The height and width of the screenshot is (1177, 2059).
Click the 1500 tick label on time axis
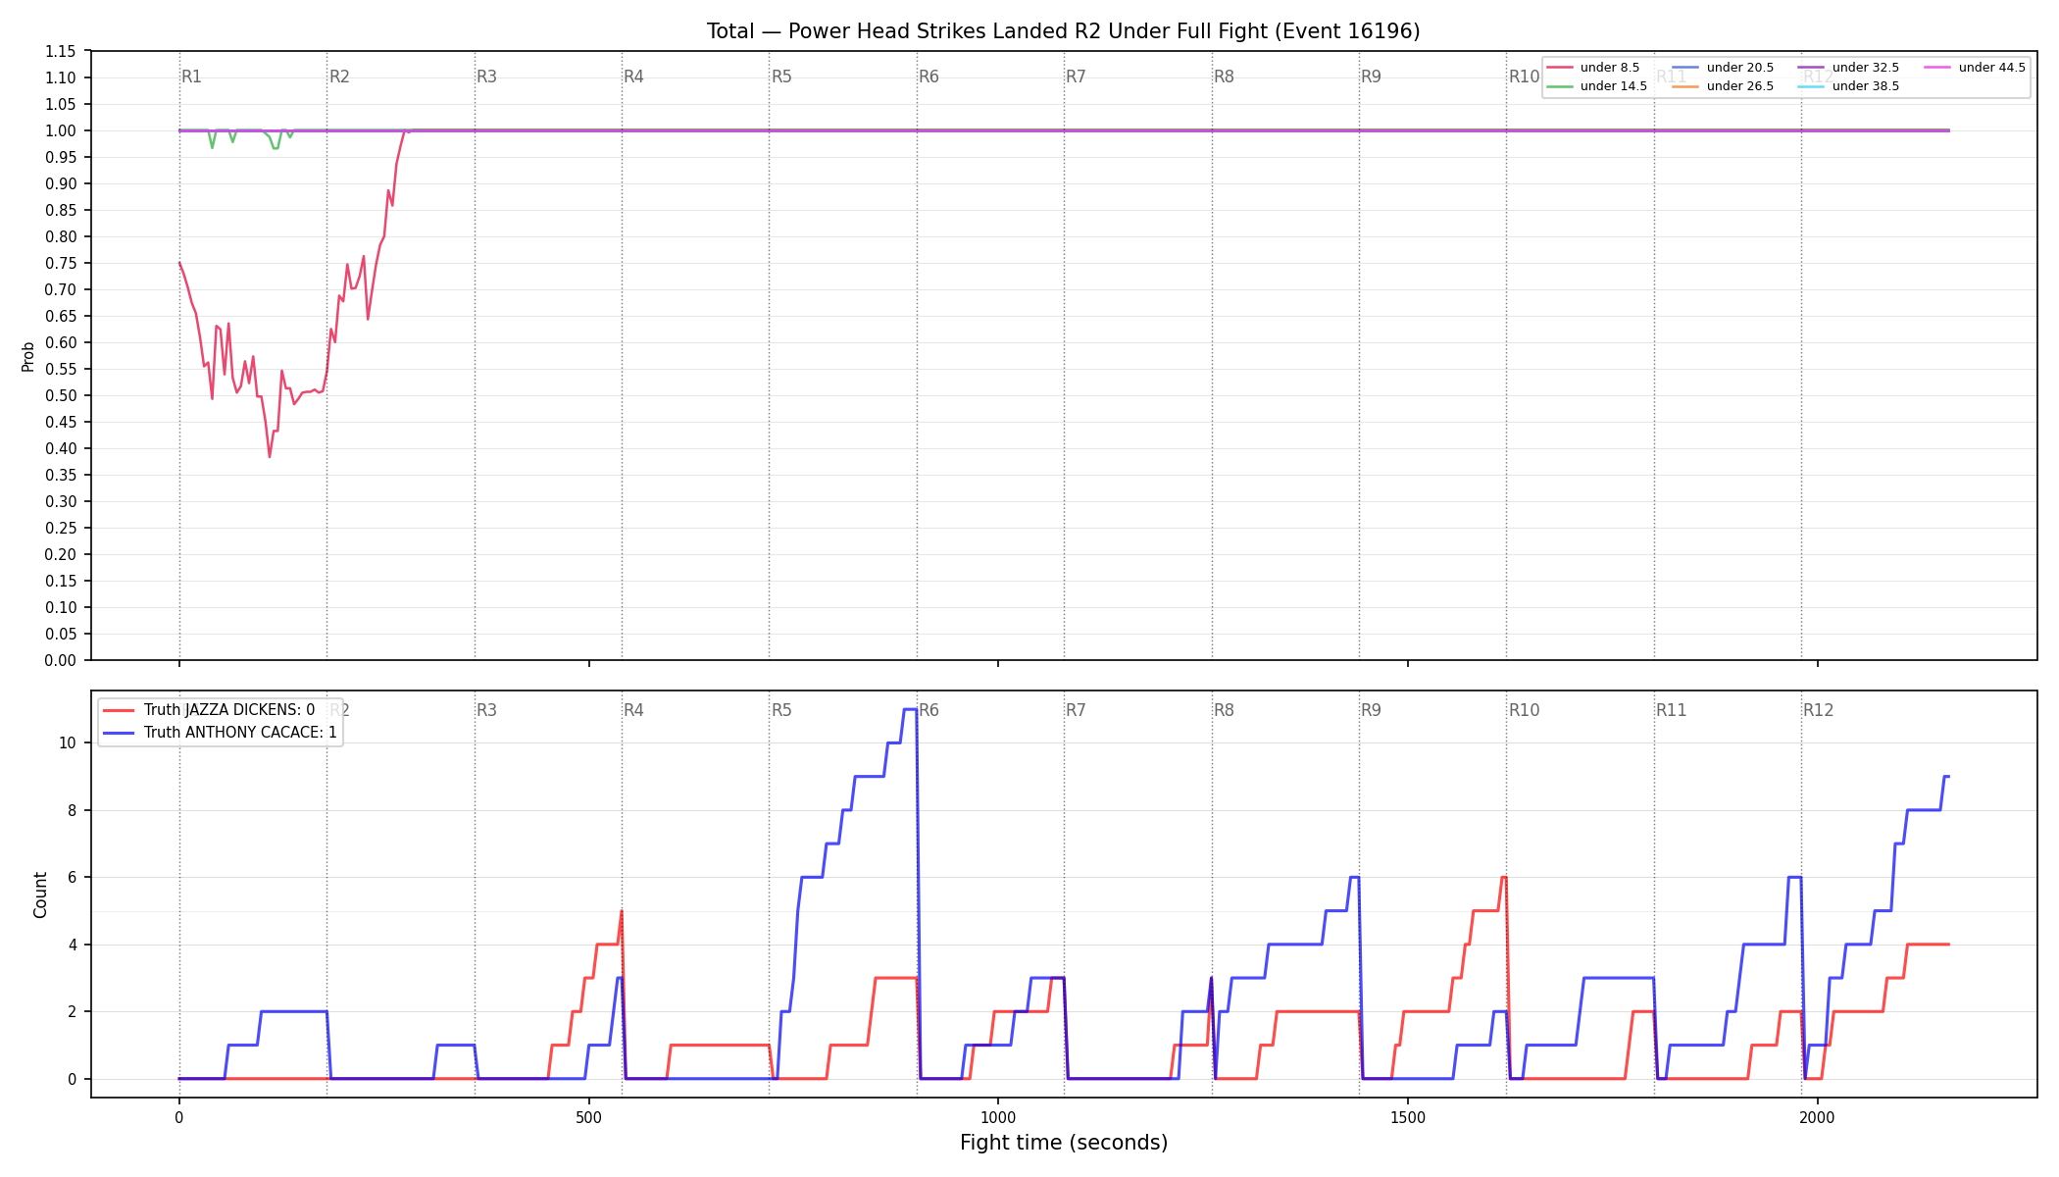[1408, 1117]
